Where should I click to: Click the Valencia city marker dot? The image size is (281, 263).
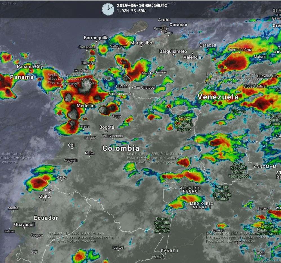point(193,54)
